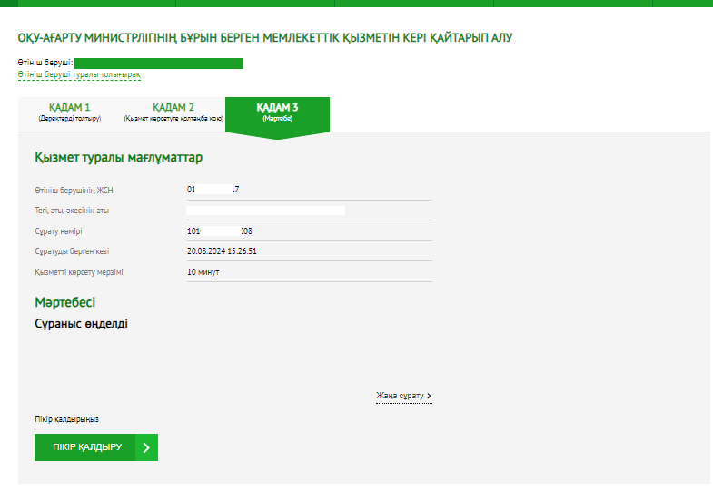Screen dimensions: 713x490
Task: Click the Қызмет туралы мағлұматтар heading
Action: click(x=118, y=158)
